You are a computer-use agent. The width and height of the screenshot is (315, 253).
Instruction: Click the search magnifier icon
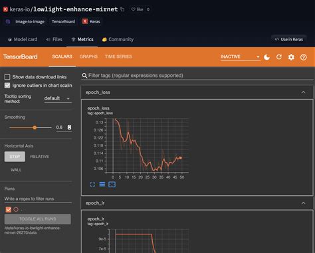click(84, 76)
